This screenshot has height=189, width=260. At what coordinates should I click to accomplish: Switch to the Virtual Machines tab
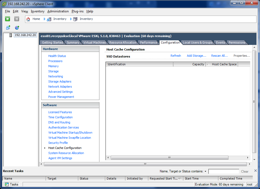tap(95, 42)
